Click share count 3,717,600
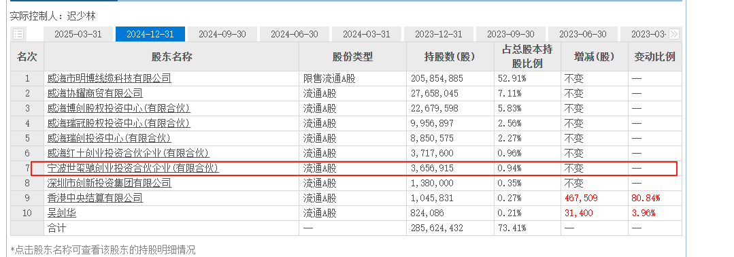 click(432, 154)
